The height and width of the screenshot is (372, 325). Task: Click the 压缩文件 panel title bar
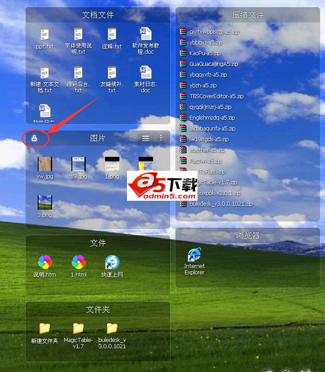pyautogui.click(x=247, y=15)
